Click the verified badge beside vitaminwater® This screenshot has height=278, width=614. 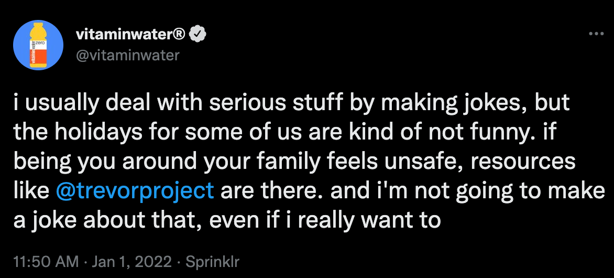[x=198, y=35]
